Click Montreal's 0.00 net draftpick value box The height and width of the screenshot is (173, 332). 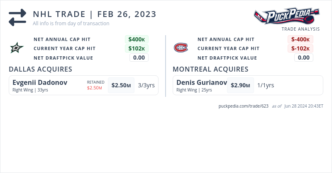(304, 58)
